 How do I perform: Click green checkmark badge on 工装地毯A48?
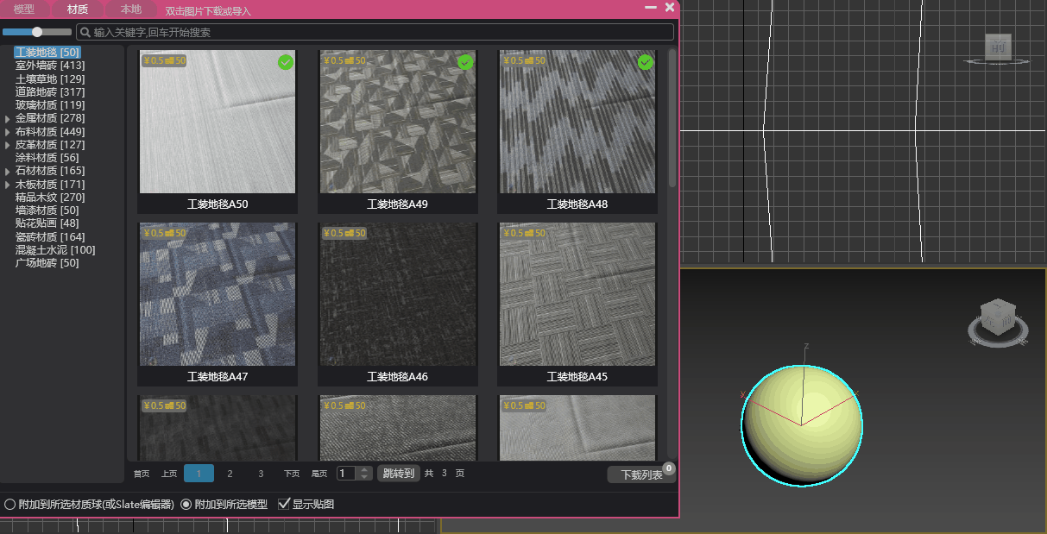click(645, 62)
